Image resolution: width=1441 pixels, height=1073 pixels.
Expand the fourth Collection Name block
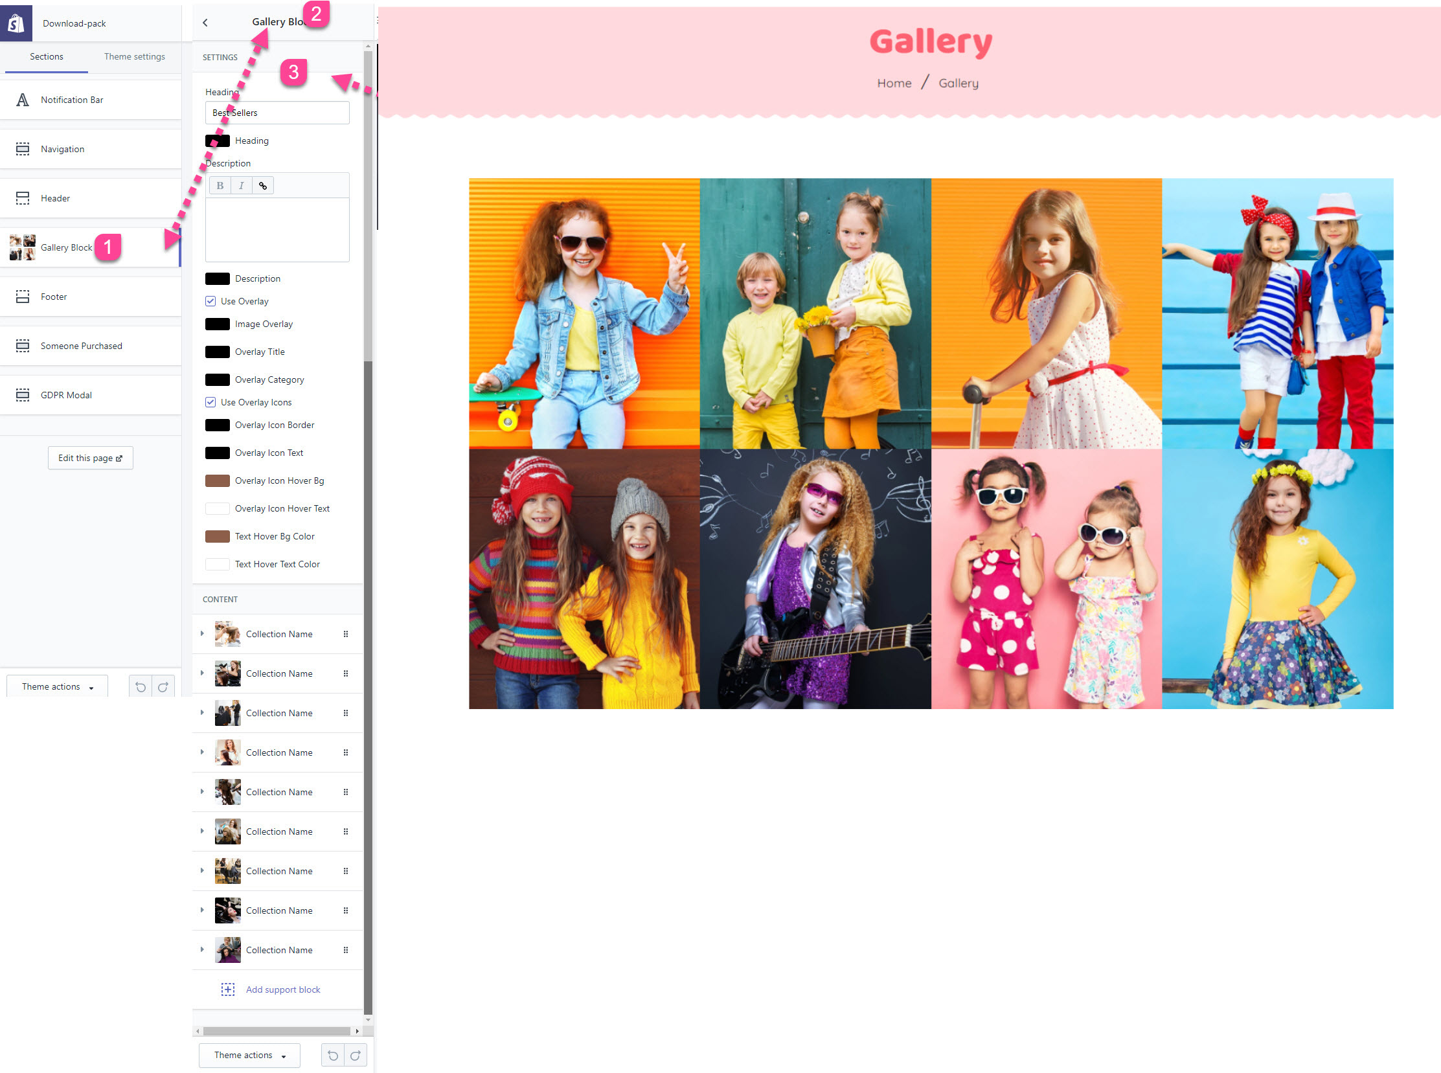click(202, 752)
